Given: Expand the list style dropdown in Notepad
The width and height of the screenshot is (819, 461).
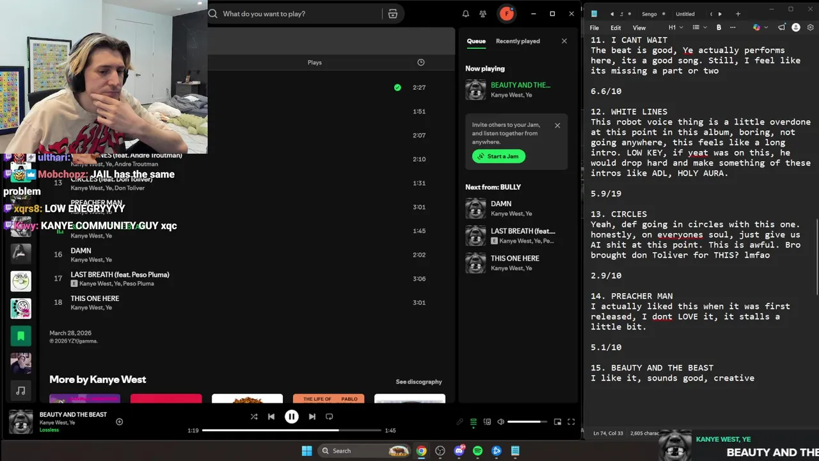Looking at the screenshot, I should [x=699, y=28].
